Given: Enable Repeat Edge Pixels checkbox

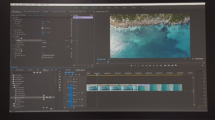Looking at the screenshot, I should (x=42, y=57).
